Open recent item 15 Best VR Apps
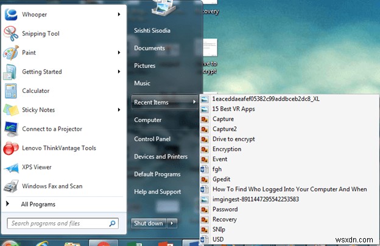Screen dimensions: 380x246 point(234,109)
